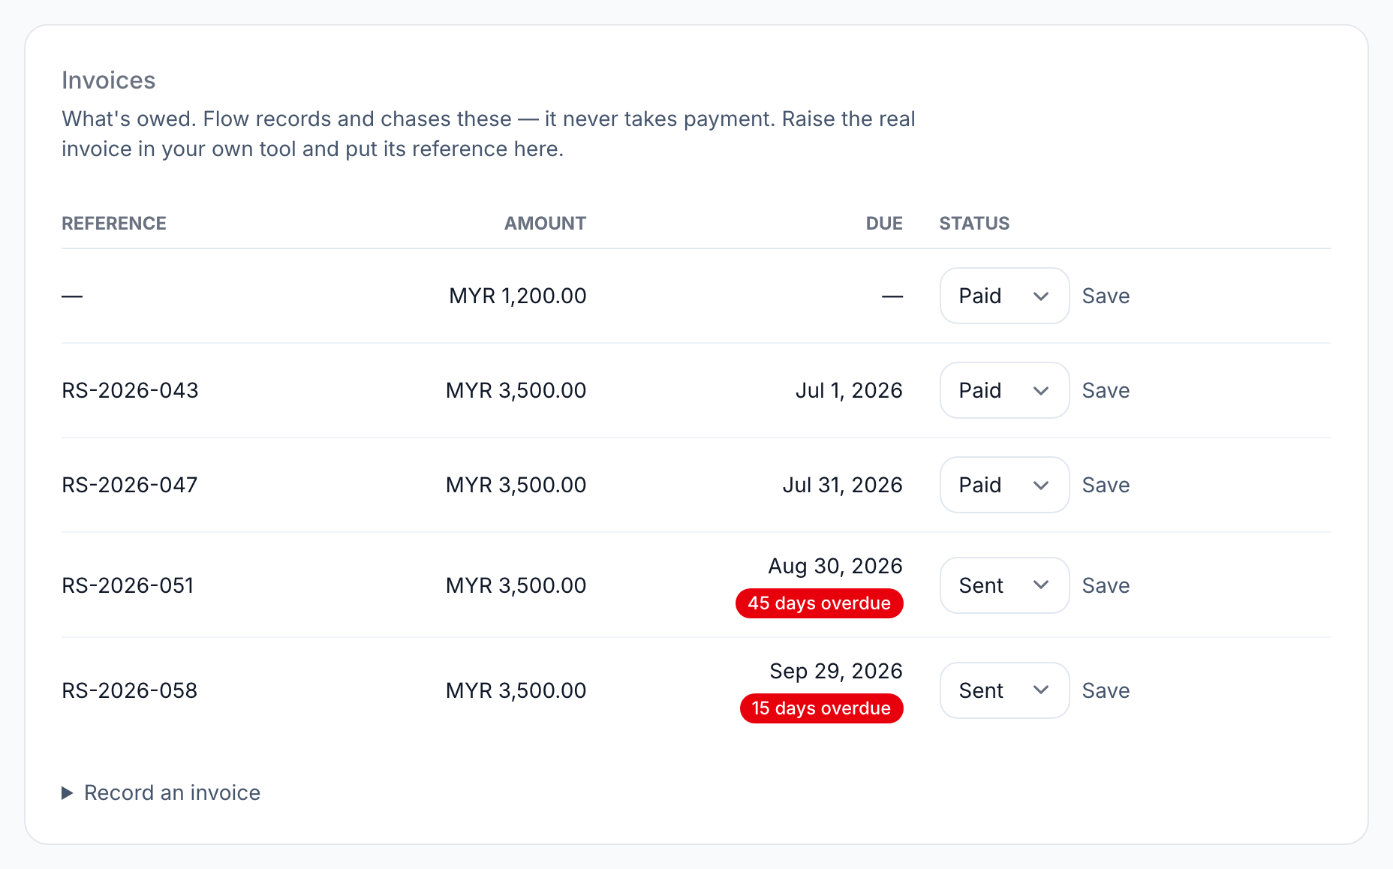Click the Aug 30, 2026 due date
The image size is (1393, 869).
(835, 566)
